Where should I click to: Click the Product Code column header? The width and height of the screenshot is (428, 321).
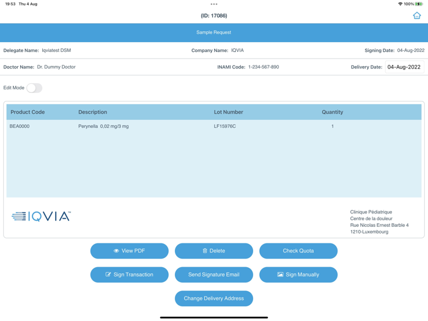tap(28, 112)
